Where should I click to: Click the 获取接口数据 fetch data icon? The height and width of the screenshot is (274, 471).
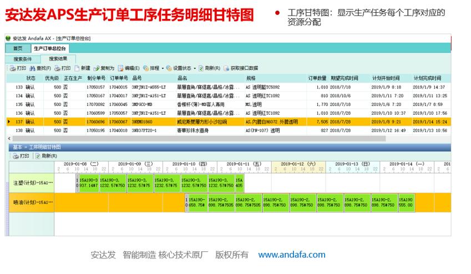click(x=226, y=69)
